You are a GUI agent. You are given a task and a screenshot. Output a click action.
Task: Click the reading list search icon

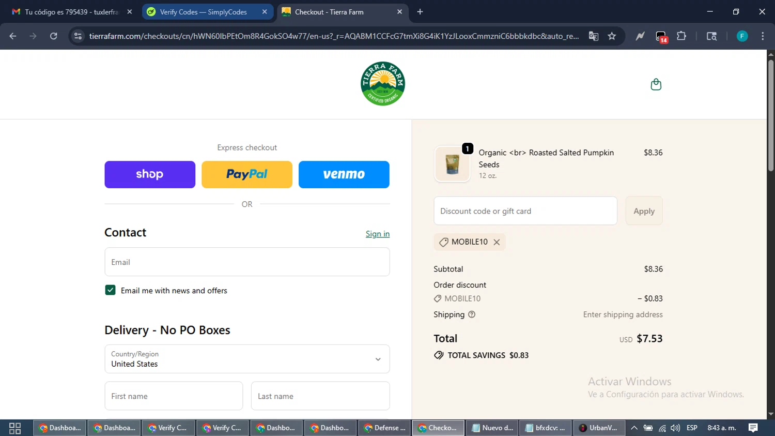pyautogui.click(x=711, y=36)
